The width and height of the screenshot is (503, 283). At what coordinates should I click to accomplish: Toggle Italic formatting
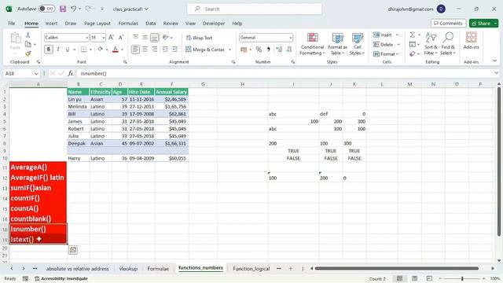click(x=58, y=50)
